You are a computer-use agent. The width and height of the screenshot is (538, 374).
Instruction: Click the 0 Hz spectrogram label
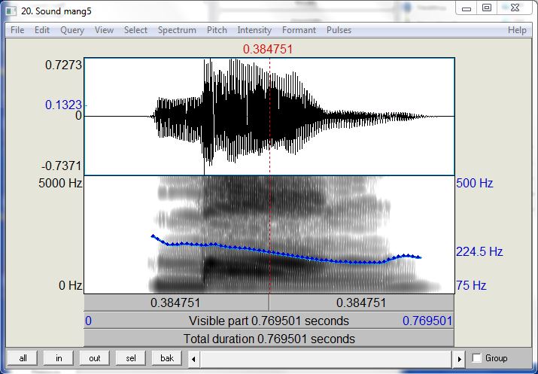[70, 285]
